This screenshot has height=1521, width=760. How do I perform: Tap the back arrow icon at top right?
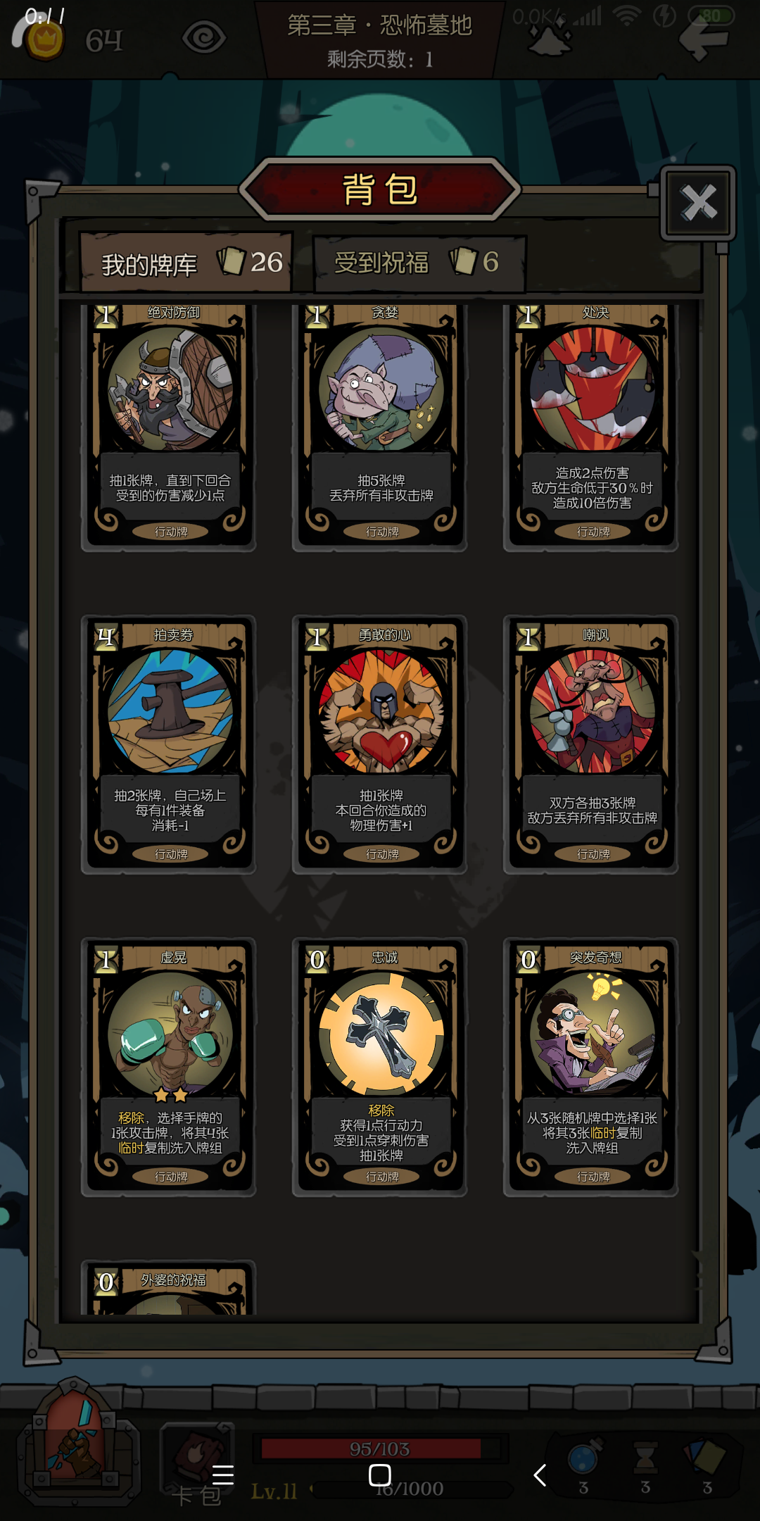pos(704,40)
